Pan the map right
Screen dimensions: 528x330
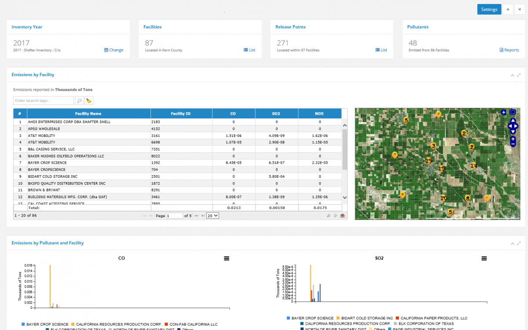click(x=517, y=126)
